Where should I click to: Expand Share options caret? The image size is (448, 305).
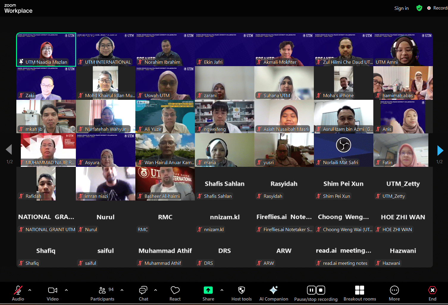click(222, 290)
